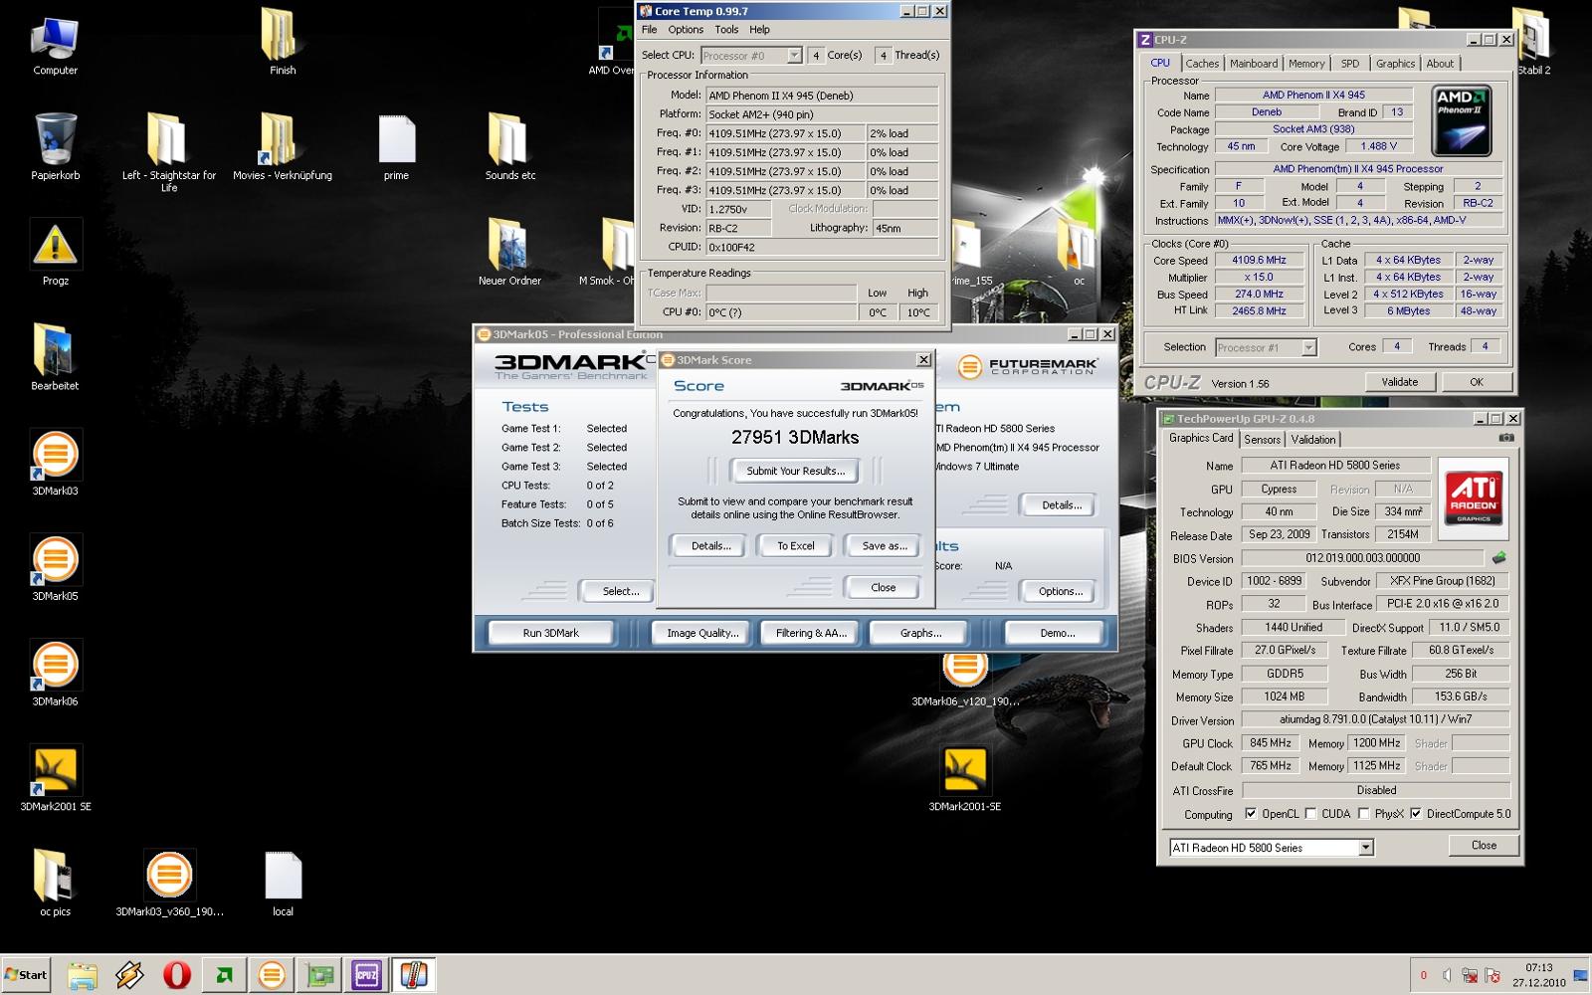Switch to the Sensors tab in GPU-Z
Viewport: 1592px width, 995px height.
1262,440
